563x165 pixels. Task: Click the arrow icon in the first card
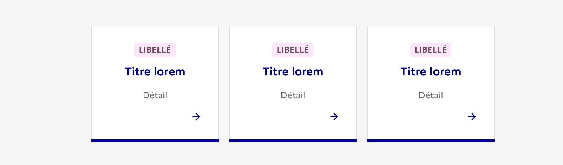[x=196, y=117]
